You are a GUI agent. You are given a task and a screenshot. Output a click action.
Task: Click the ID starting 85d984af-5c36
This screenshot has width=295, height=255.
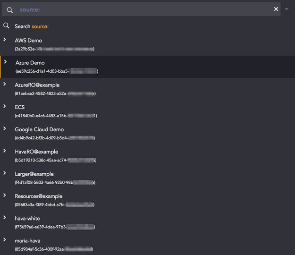point(54,249)
